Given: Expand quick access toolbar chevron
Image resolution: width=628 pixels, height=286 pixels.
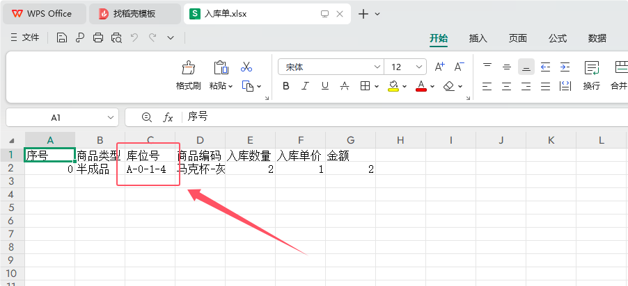Looking at the screenshot, I should point(171,38).
